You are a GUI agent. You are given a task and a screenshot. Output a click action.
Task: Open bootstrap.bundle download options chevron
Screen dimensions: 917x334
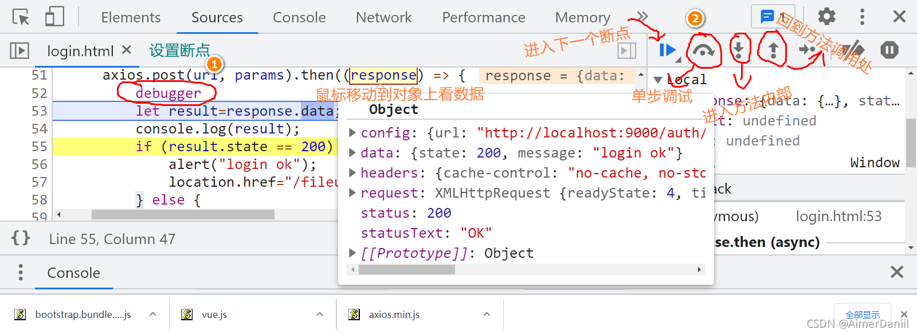click(x=153, y=314)
